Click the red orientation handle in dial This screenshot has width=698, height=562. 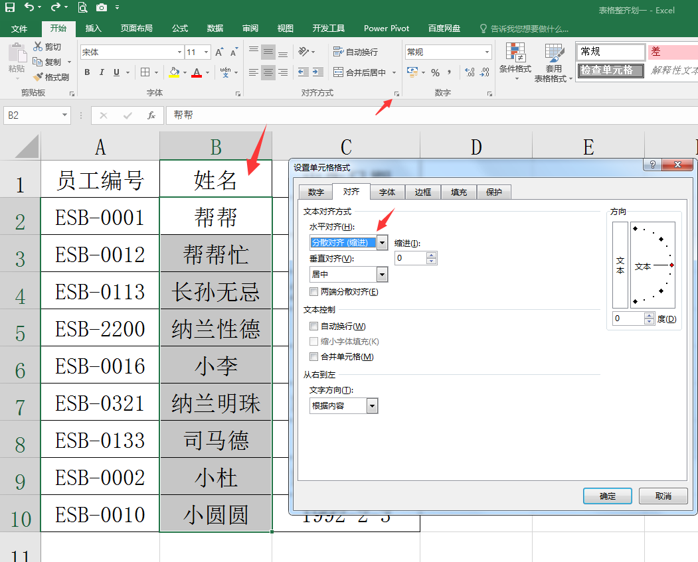(671, 265)
